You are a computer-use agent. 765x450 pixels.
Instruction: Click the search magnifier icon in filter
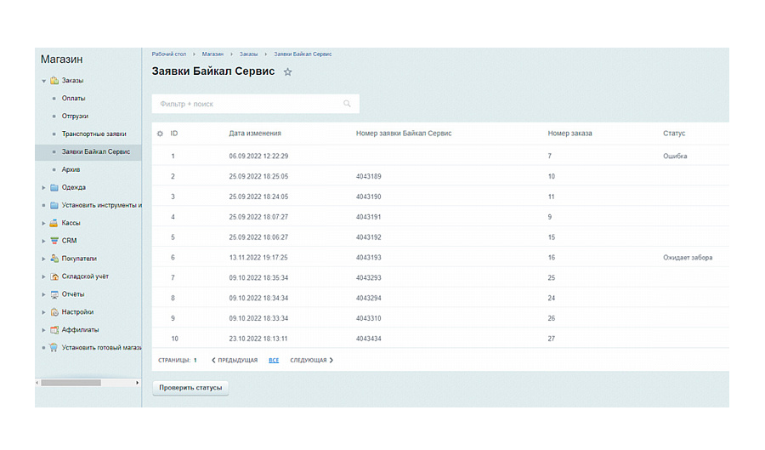point(347,104)
